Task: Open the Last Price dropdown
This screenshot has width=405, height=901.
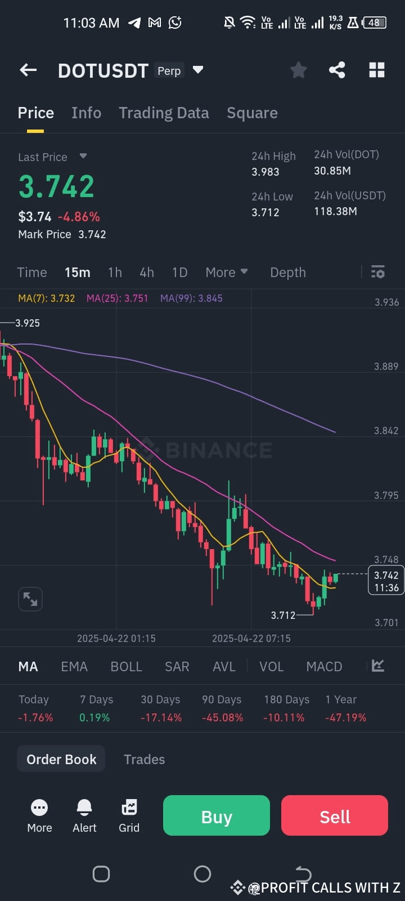Action: 83,156
